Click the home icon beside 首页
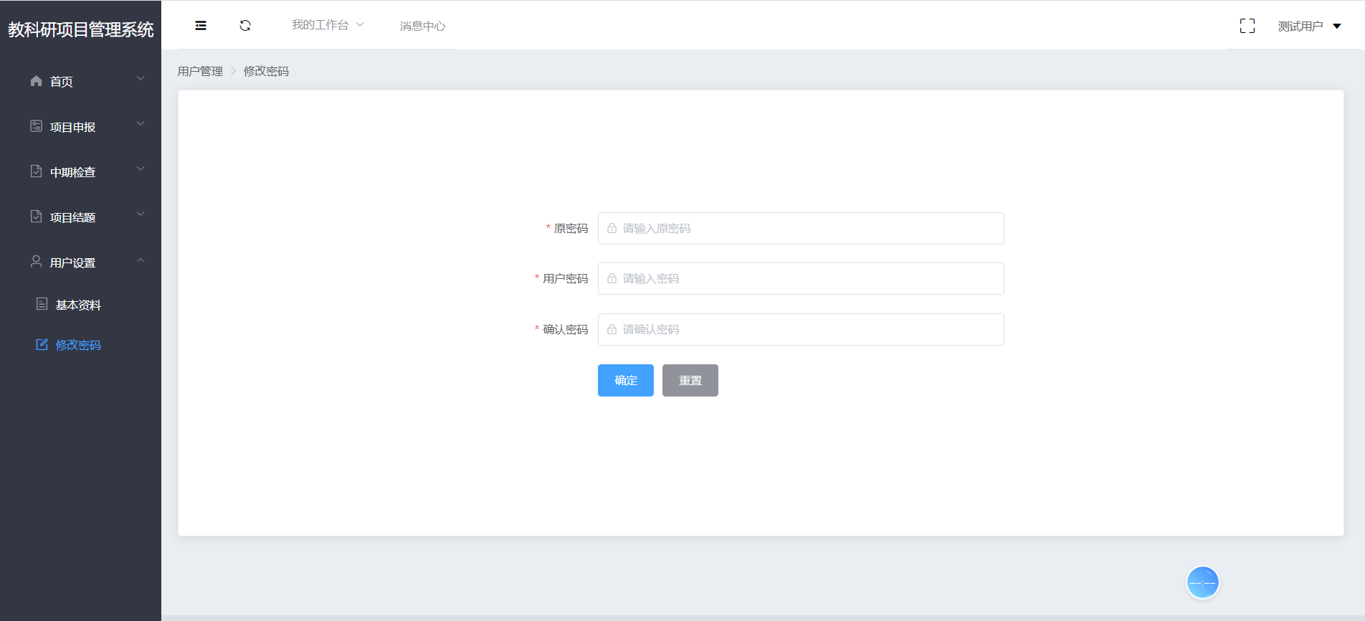 (x=37, y=81)
